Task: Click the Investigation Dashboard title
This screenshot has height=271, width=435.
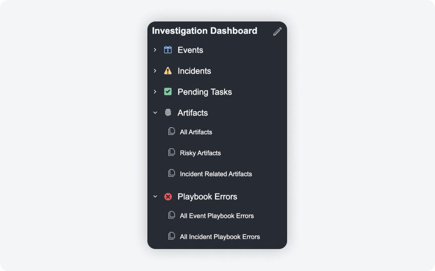Action: click(x=205, y=31)
